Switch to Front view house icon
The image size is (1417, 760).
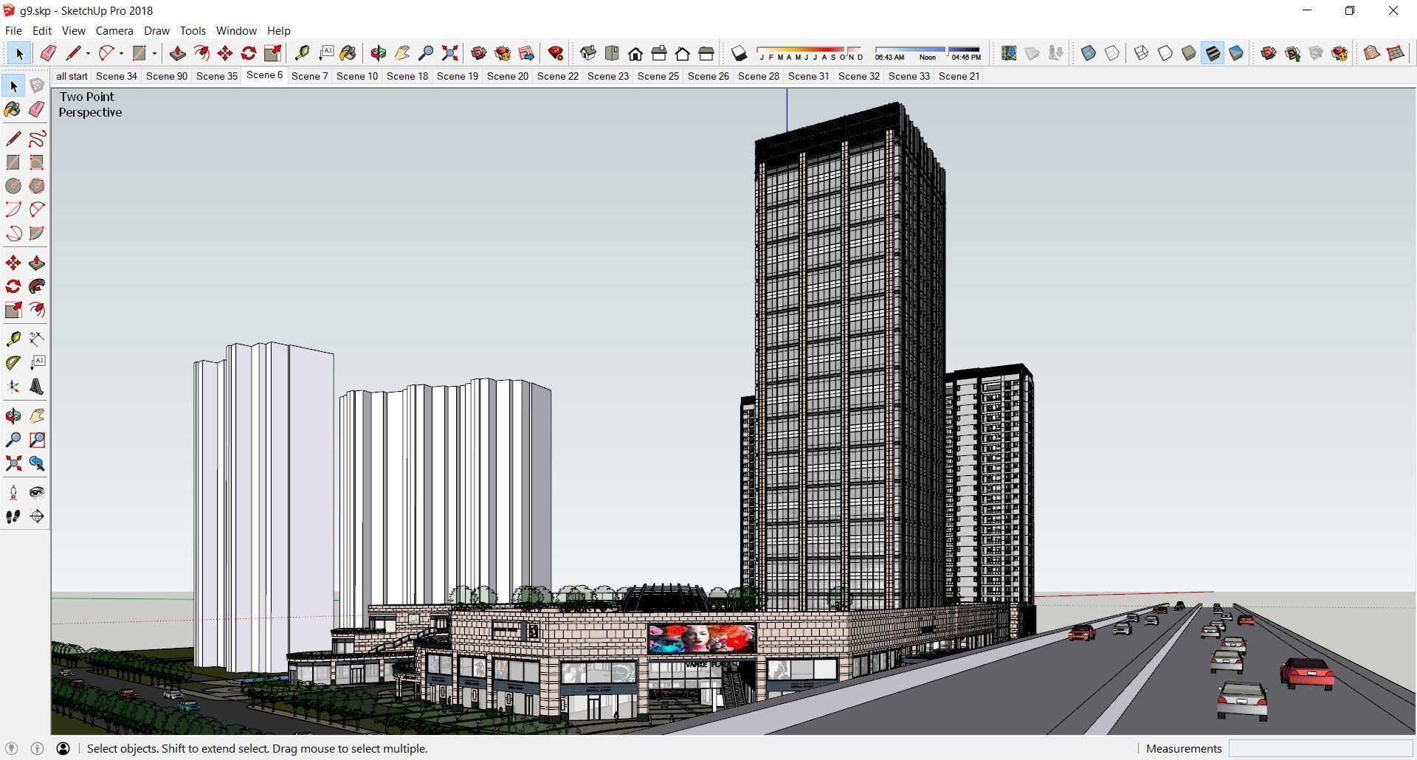(635, 53)
